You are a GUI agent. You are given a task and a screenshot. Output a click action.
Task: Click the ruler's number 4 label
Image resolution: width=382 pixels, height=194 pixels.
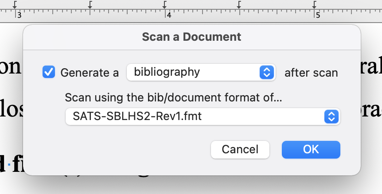(x=169, y=16)
